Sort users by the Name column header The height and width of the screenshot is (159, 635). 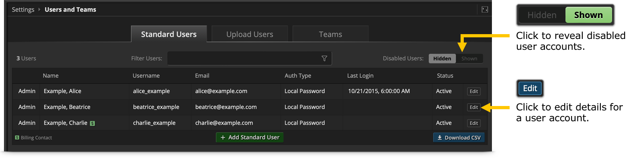[51, 75]
